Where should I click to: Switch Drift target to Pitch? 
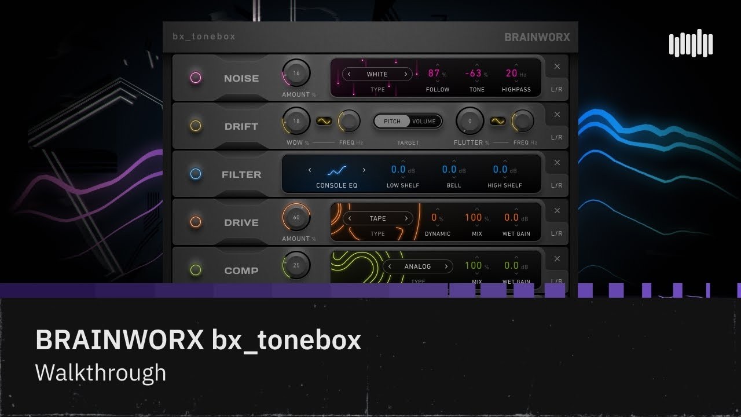pos(392,122)
